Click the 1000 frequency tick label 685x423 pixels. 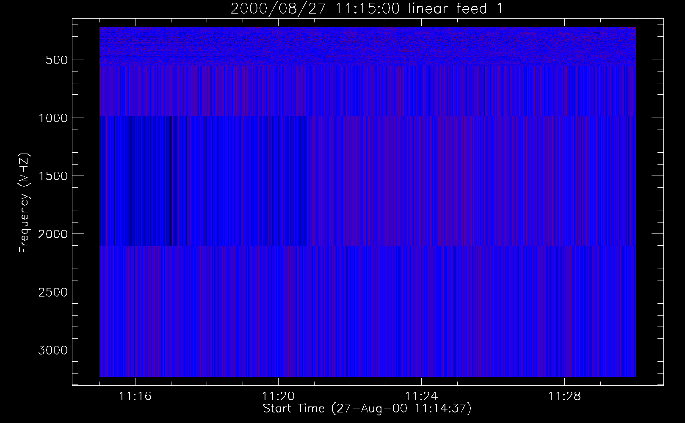[x=52, y=118]
